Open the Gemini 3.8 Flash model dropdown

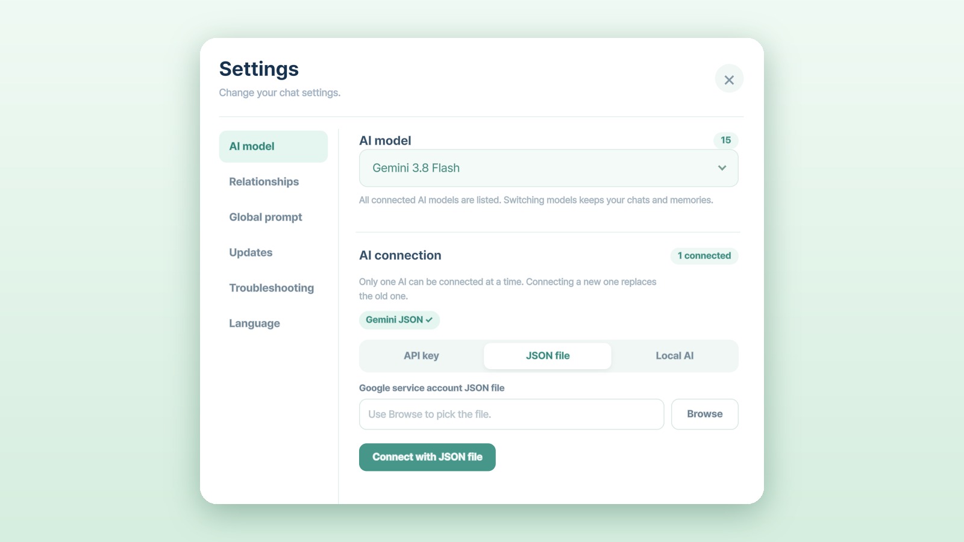548,168
